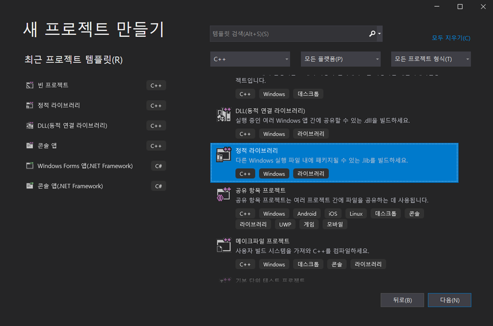This screenshot has height=326, width=493.
Task: Click the search magnifier icon
Action: [372, 34]
